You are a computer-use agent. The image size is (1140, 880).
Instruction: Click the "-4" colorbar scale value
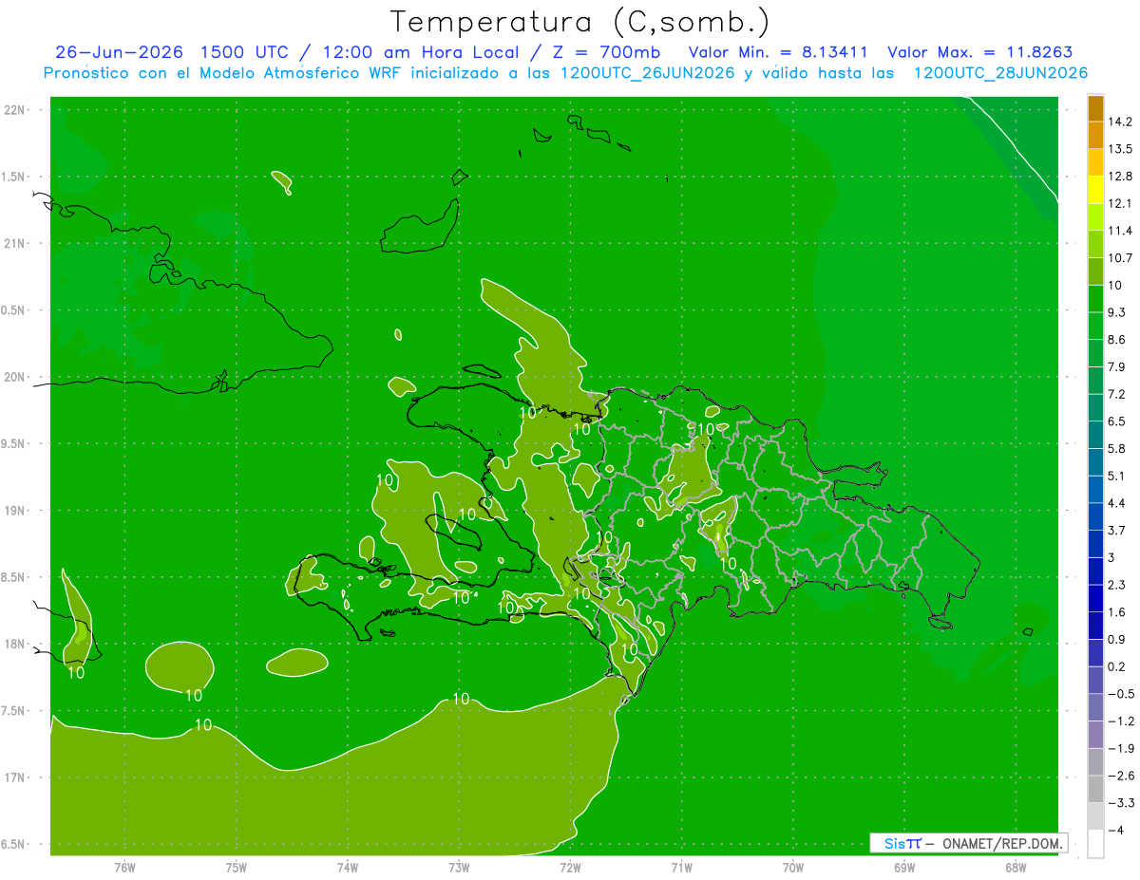coord(1116,830)
